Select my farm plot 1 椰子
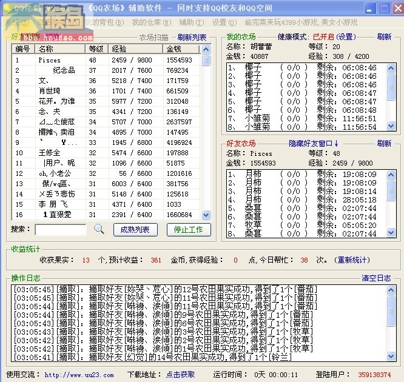The image size is (404, 382). (x=306, y=68)
